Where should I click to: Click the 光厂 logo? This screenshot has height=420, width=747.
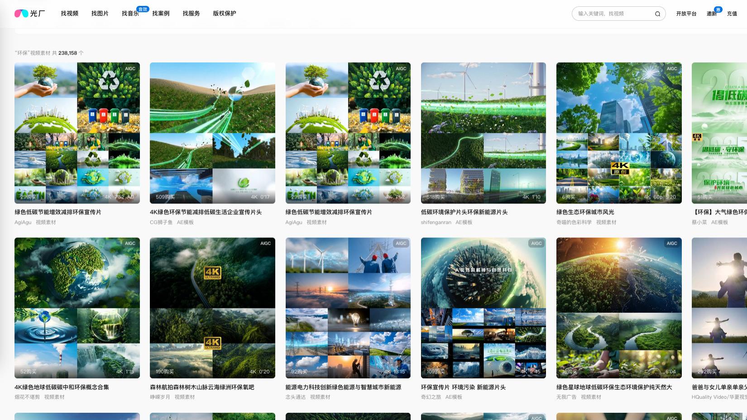(x=30, y=14)
